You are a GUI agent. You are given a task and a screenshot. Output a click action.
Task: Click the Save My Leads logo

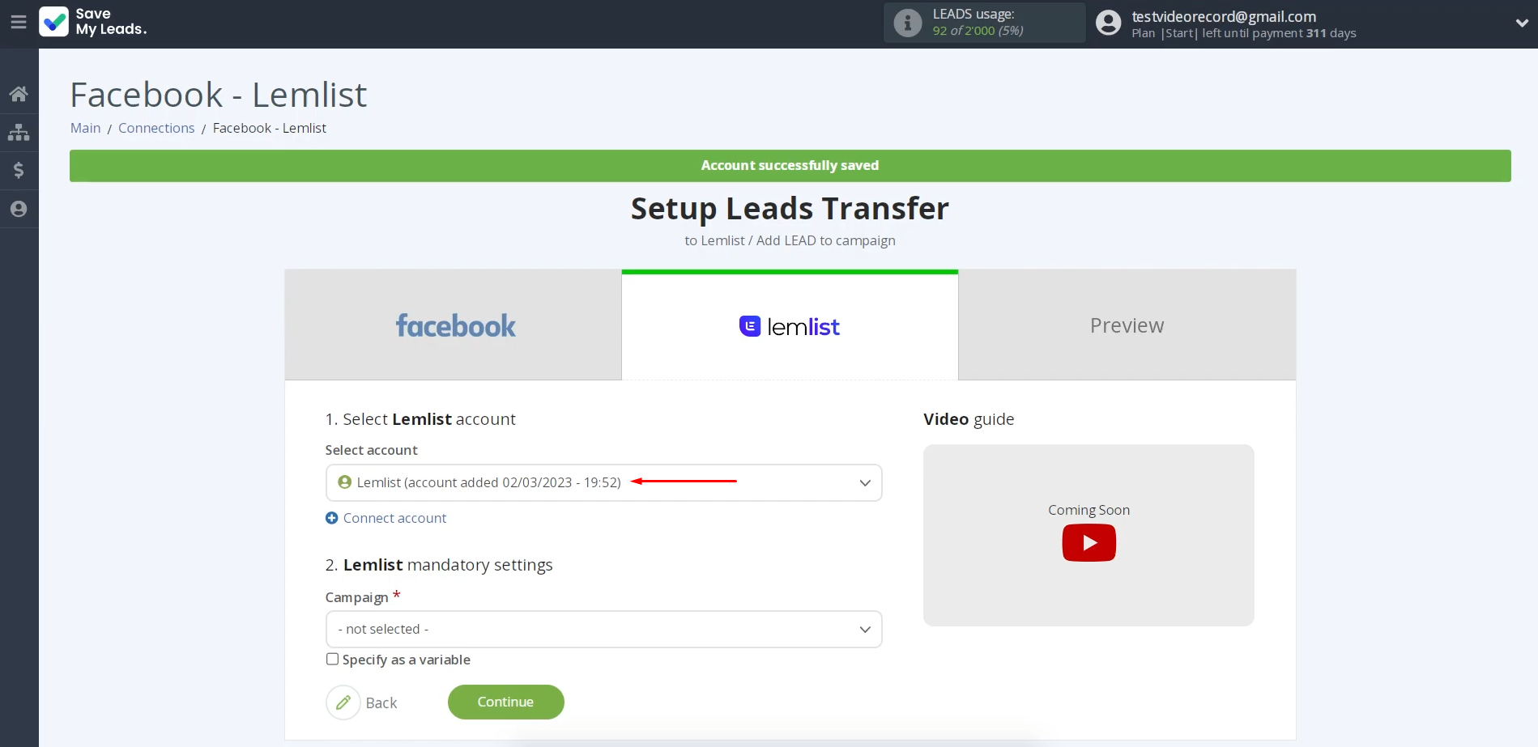click(x=93, y=22)
